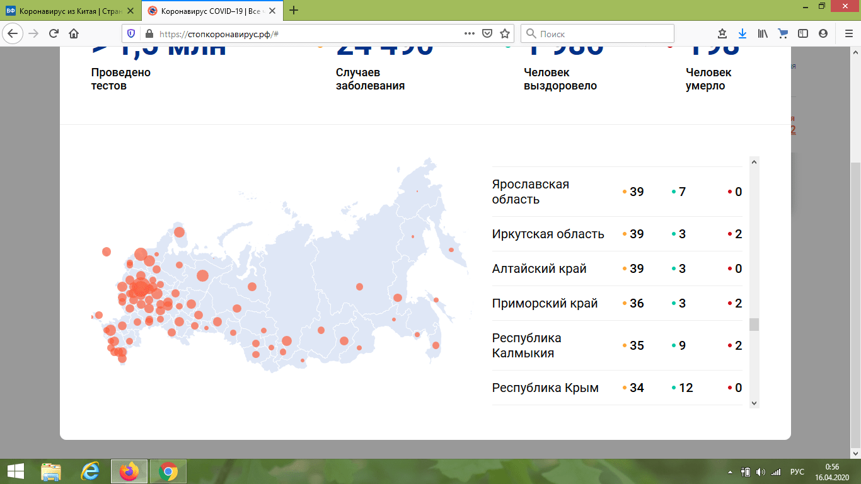The image size is (861, 484).
Task: Save the page to Pocket
Action: point(487,34)
